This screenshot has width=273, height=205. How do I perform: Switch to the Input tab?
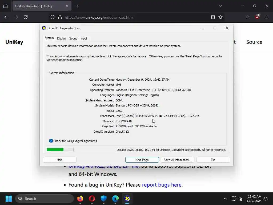pos(84,38)
